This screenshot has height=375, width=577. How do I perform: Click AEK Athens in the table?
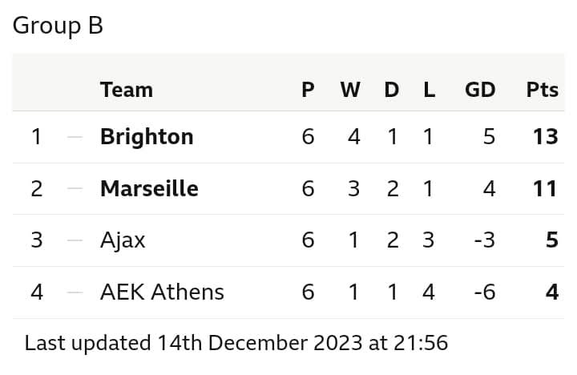162,292
